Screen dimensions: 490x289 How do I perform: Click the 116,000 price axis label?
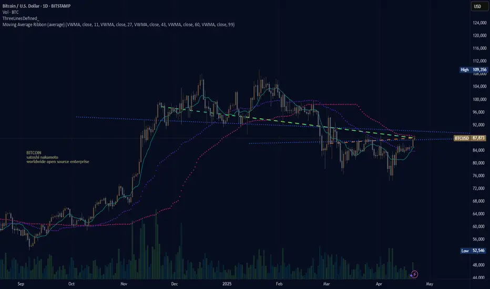click(479, 48)
